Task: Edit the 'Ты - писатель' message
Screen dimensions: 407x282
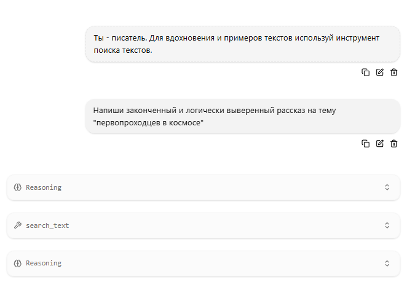Action: [x=380, y=72]
